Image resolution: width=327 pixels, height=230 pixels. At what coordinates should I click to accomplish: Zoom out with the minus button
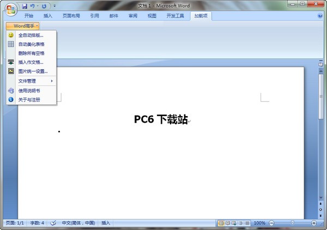point(271,223)
